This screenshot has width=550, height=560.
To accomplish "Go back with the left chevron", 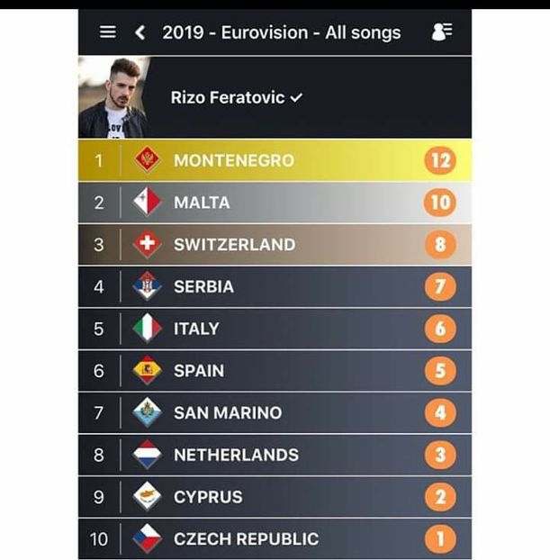I will tap(140, 32).
